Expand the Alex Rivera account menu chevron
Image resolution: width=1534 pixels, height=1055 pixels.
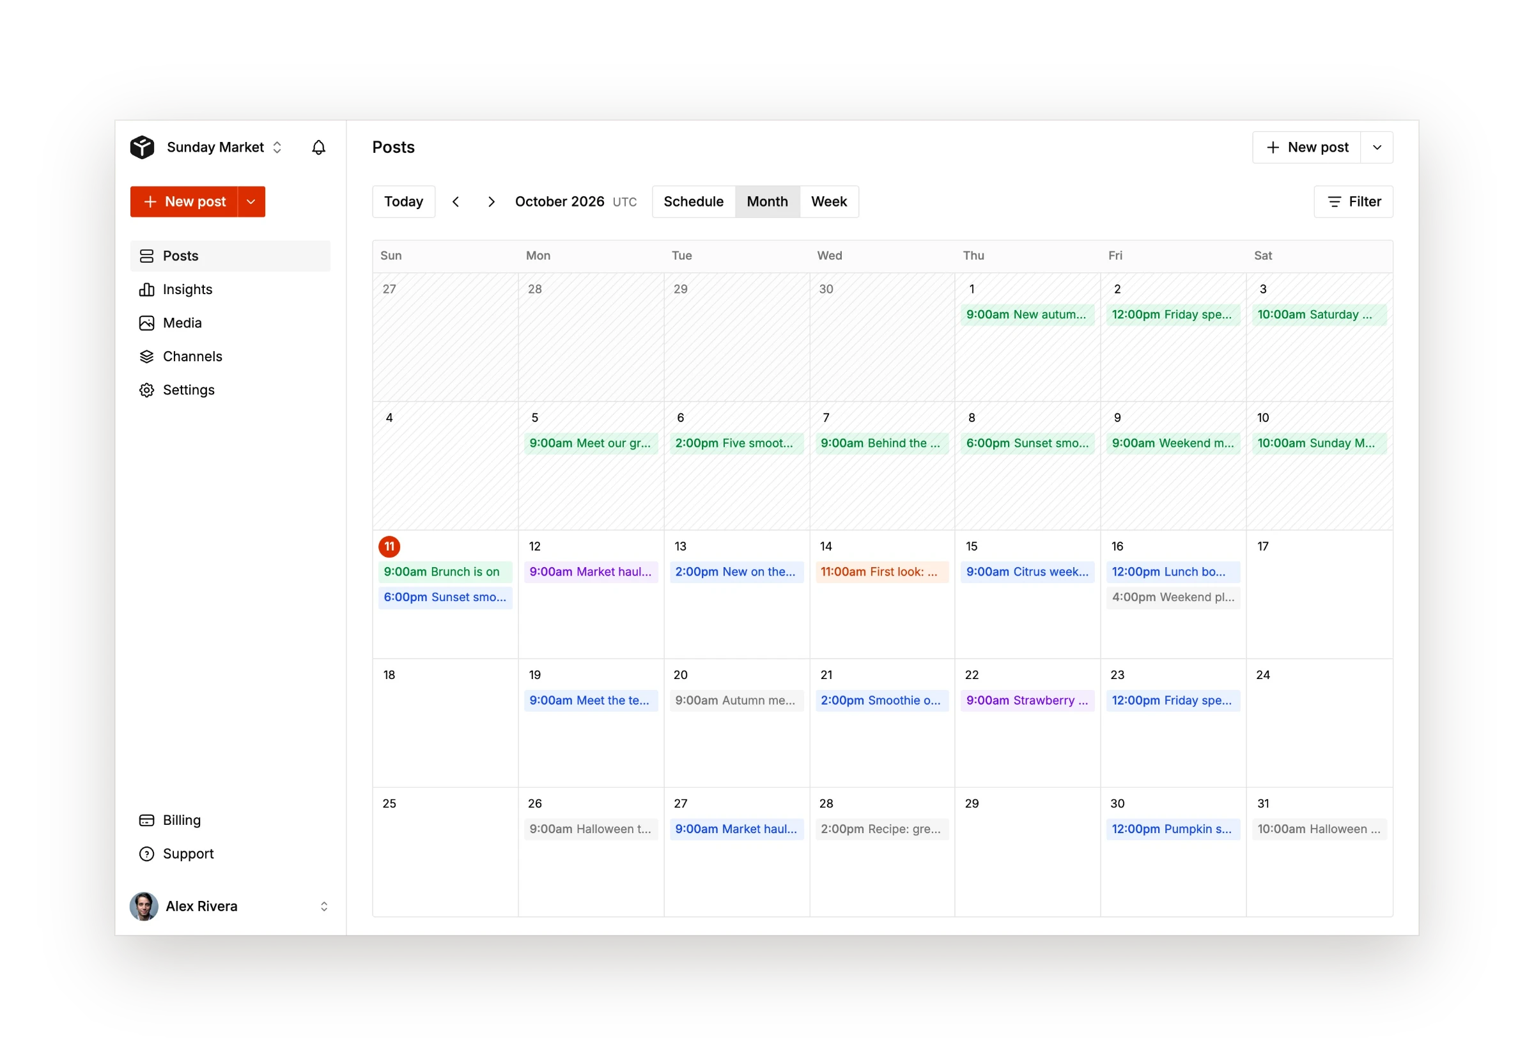323,906
